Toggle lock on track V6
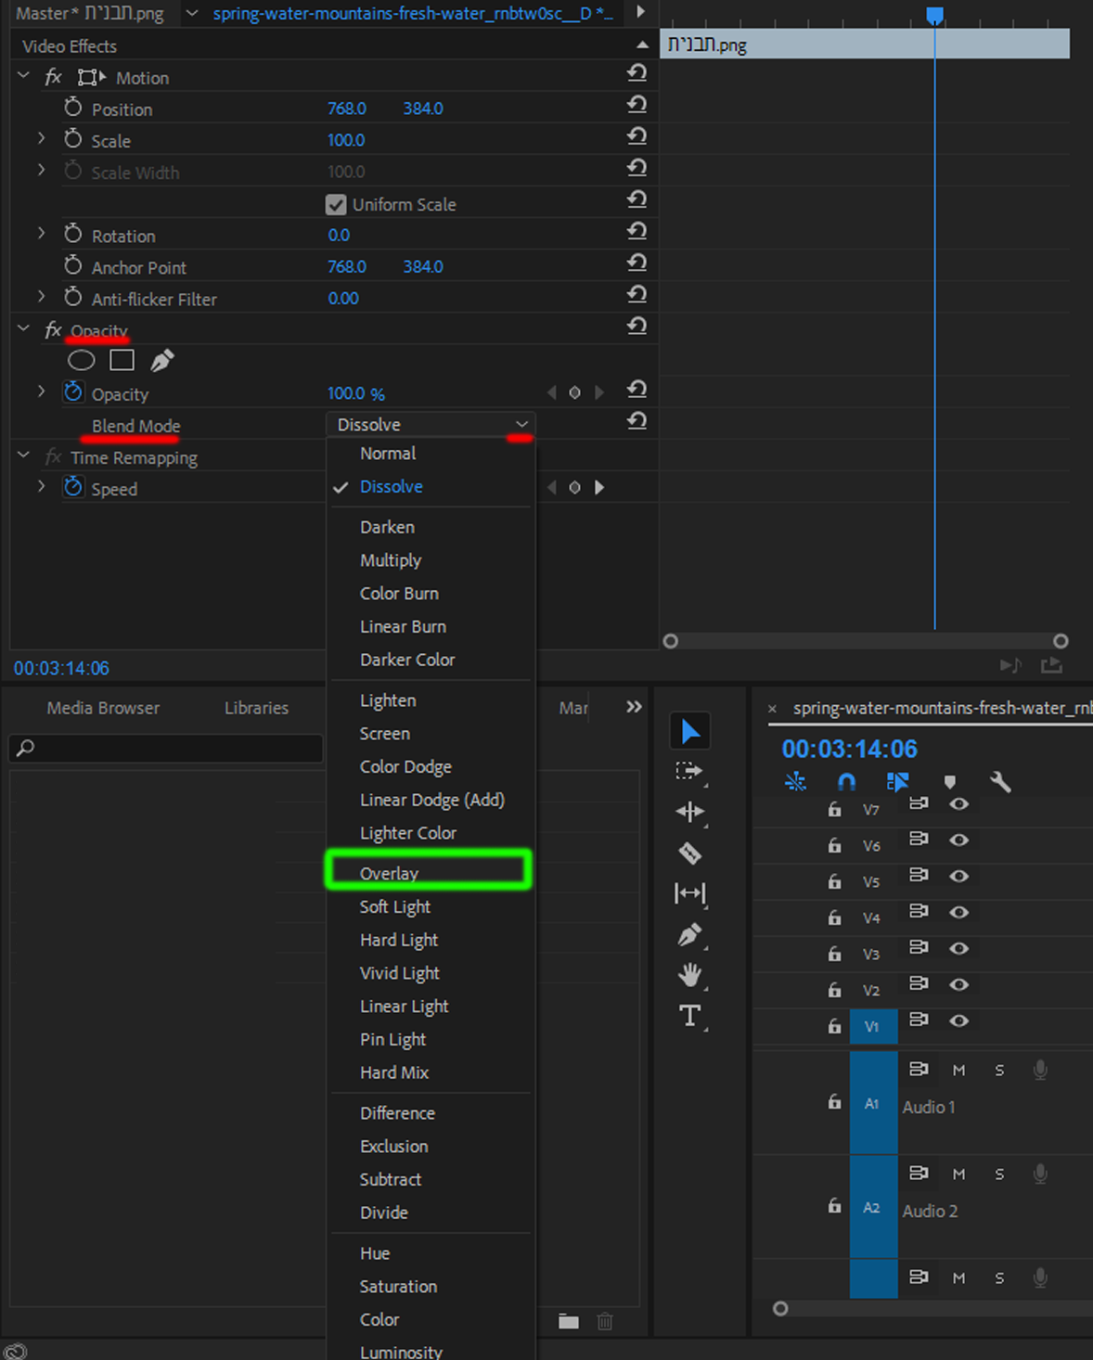 point(834,845)
